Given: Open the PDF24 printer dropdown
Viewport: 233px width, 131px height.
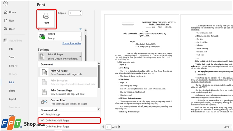Looking at the screenshot, I should (x=60, y=36).
